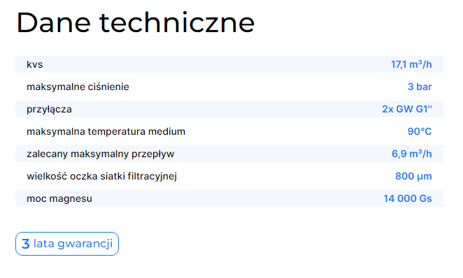Select 'maksymalna temperatura medium' label
This screenshot has width=463, height=278.
point(106,131)
